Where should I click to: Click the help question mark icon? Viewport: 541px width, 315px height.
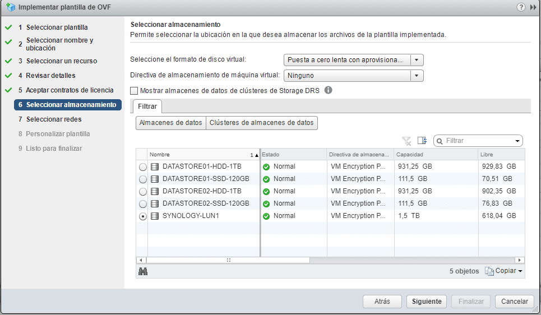coord(521,7)
